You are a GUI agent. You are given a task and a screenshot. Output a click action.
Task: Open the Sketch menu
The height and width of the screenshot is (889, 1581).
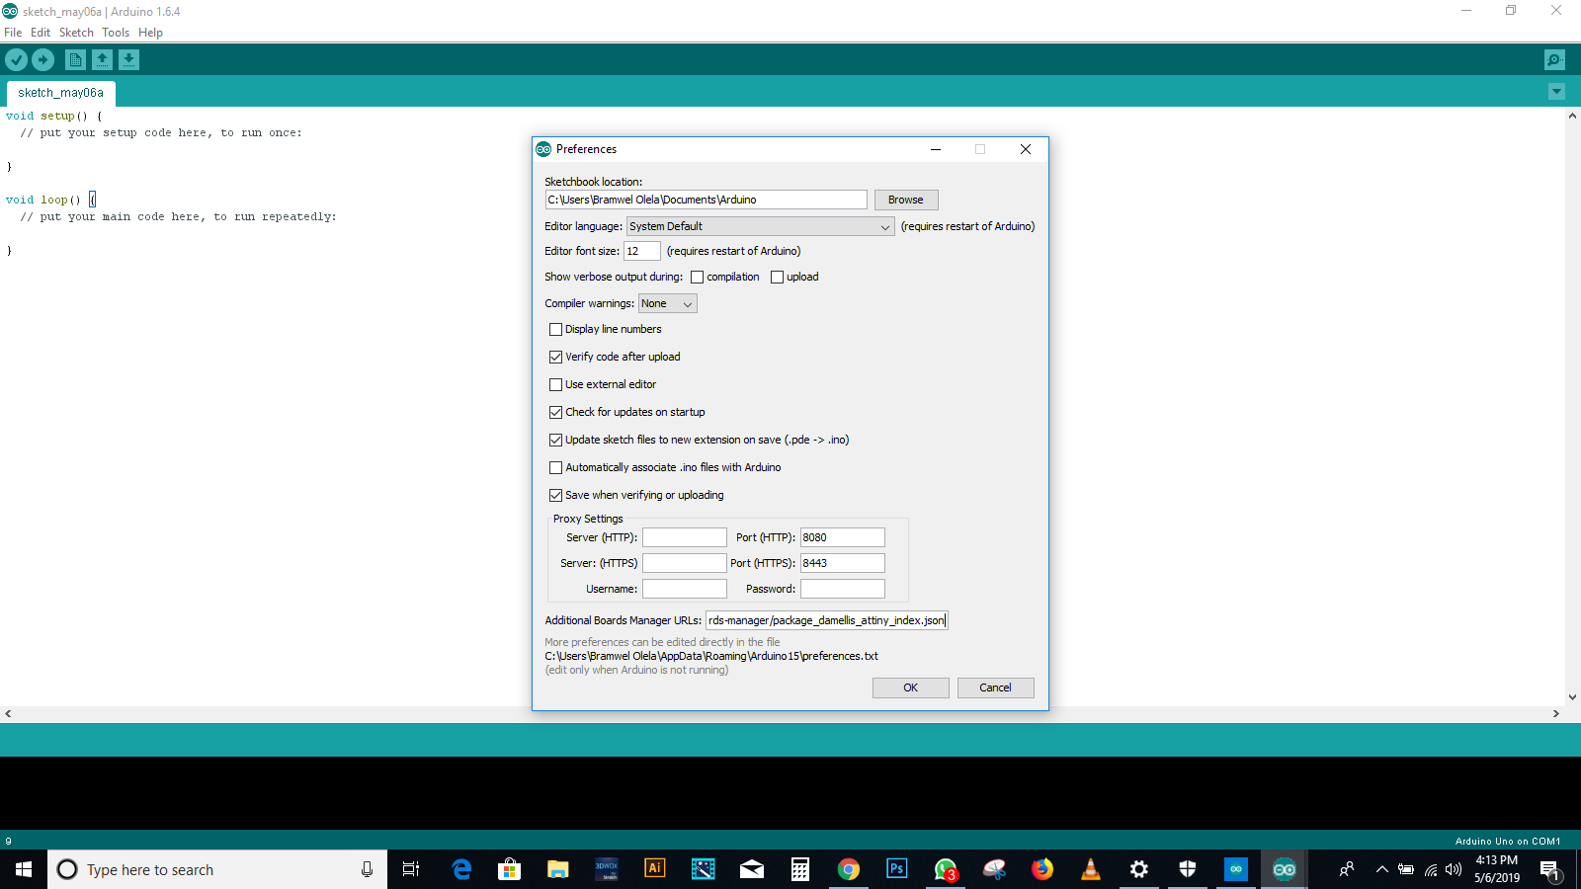coord(76,33)
